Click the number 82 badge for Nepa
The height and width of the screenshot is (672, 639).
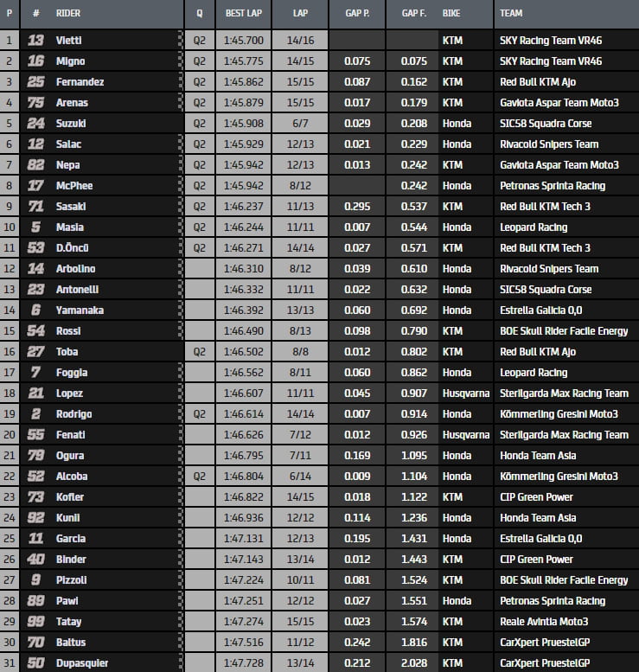36,165
